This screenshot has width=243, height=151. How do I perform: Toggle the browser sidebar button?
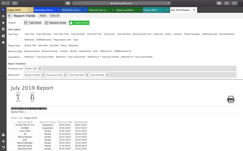pyautogui.click(x=15, y=3)
